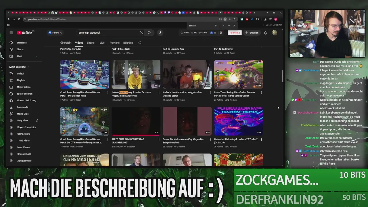The width and height of the screenshot is (368, 207).
Task: Open the YouTube hamburger guide menu
Action: tap(11, 33)
